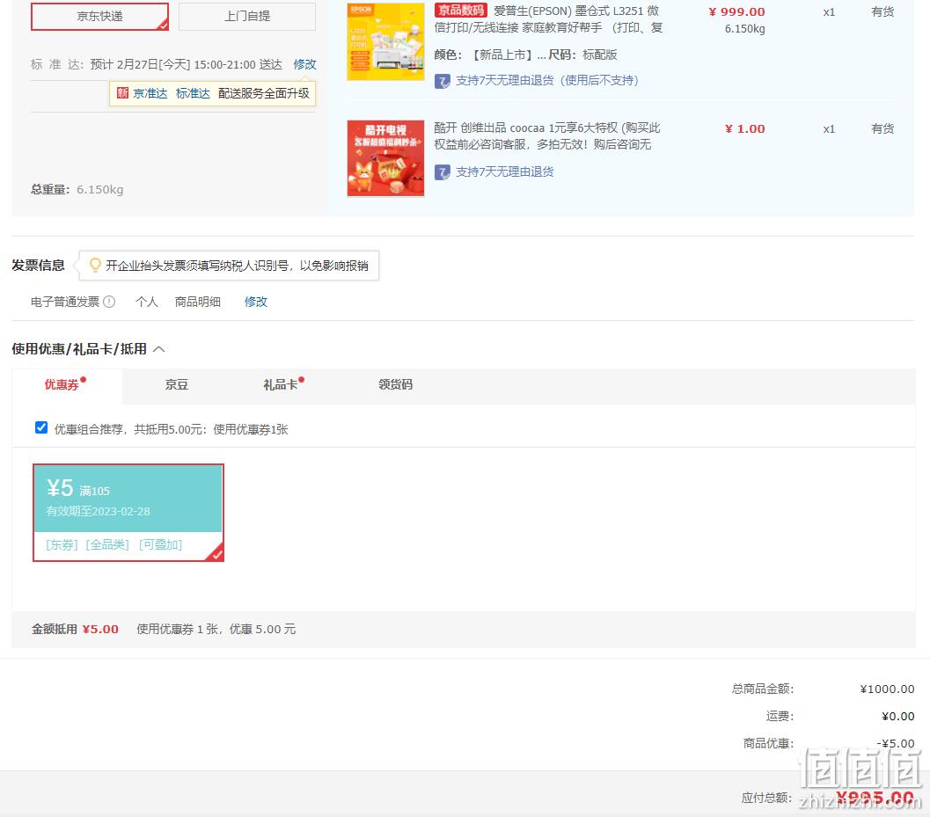Screen dimensions: 930x817
Task: Click the lightbulb tip icon in invoice notice
Action: point(95,265)
